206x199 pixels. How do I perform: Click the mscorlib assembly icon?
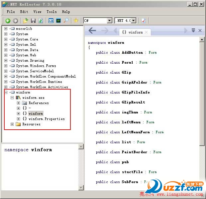point(13,29)
